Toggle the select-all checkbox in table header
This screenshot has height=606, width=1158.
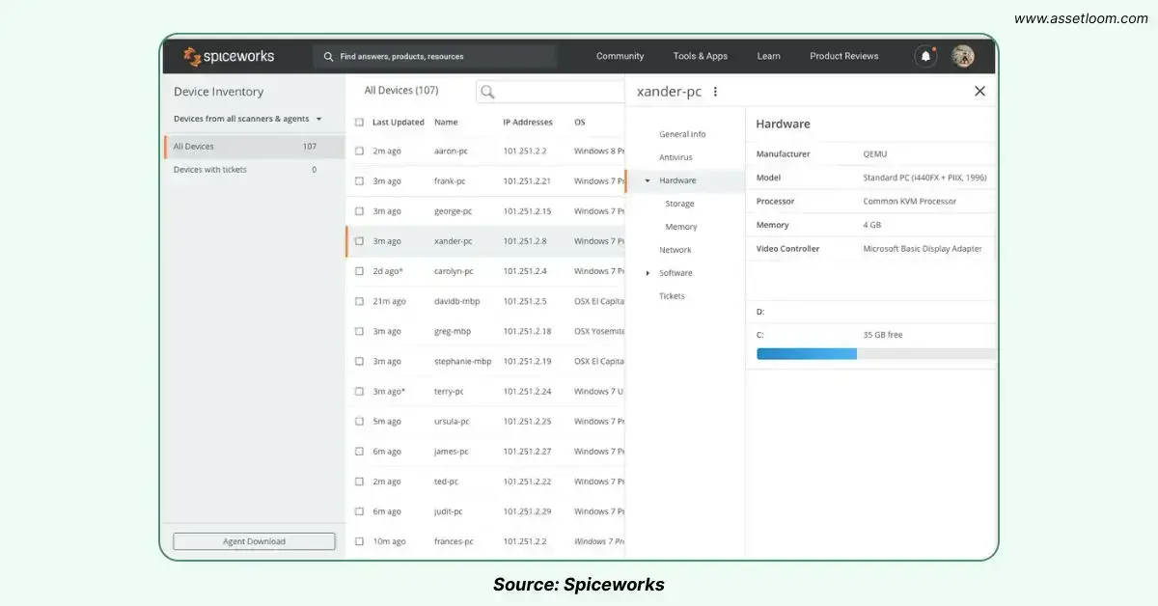(x=359, y=123)
